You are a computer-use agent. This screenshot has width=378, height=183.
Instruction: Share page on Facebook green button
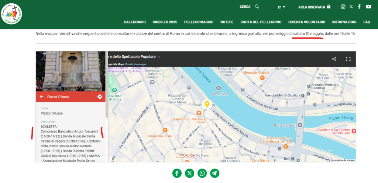[x=177, y=173]
